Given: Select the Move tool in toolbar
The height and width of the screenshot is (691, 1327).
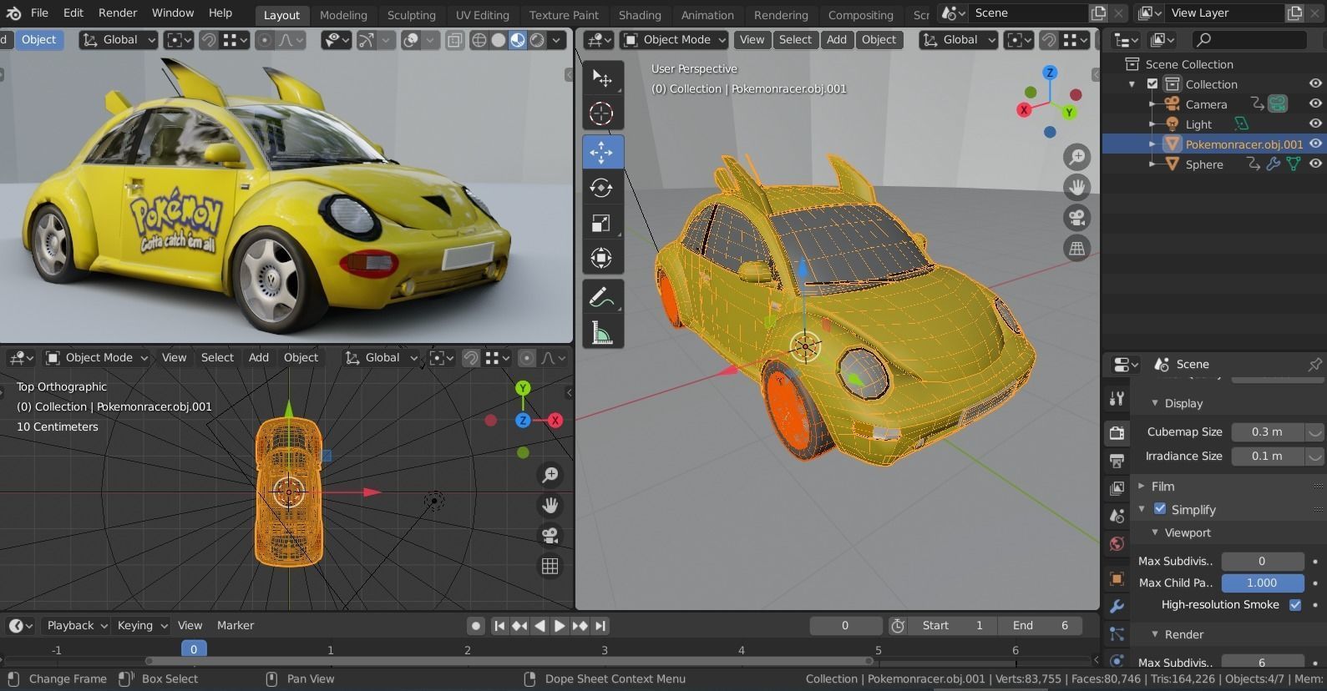Looking at the screenshot, I should tap(601, 152).
